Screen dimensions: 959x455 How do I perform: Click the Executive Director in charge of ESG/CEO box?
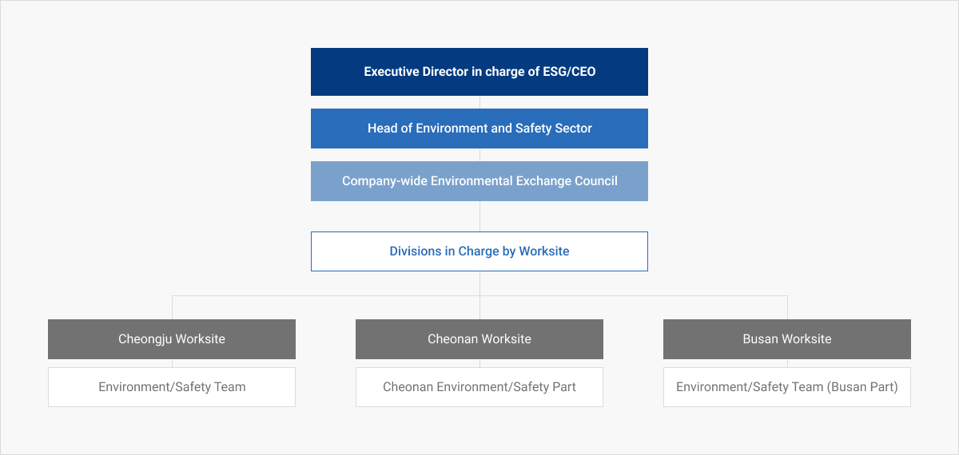[479, 72]
